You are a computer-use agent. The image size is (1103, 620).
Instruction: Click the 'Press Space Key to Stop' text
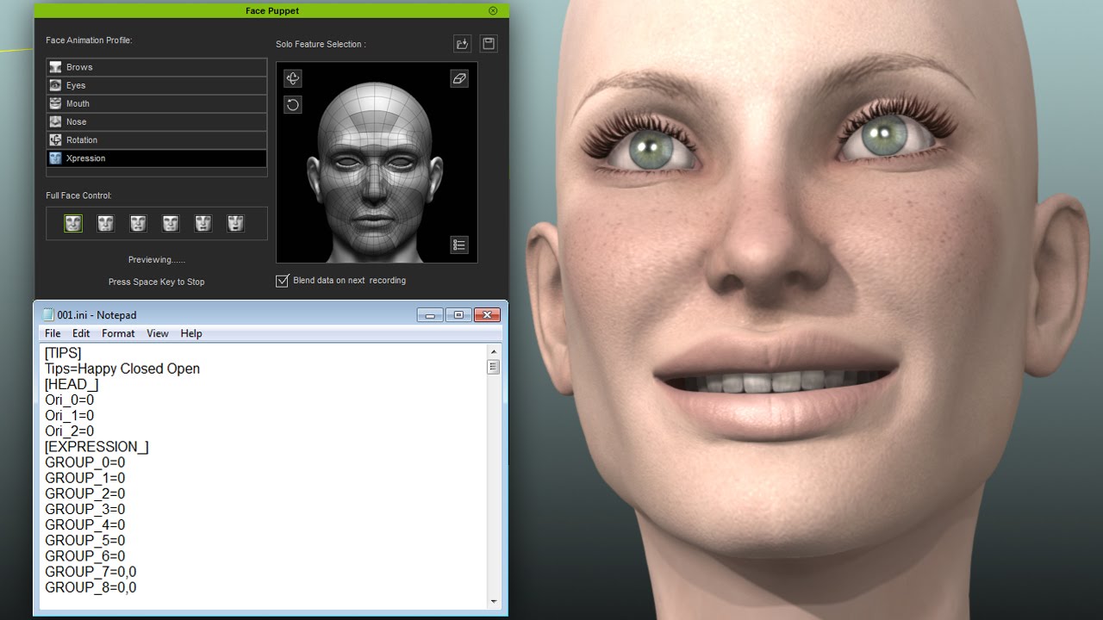tap(156, 282)
